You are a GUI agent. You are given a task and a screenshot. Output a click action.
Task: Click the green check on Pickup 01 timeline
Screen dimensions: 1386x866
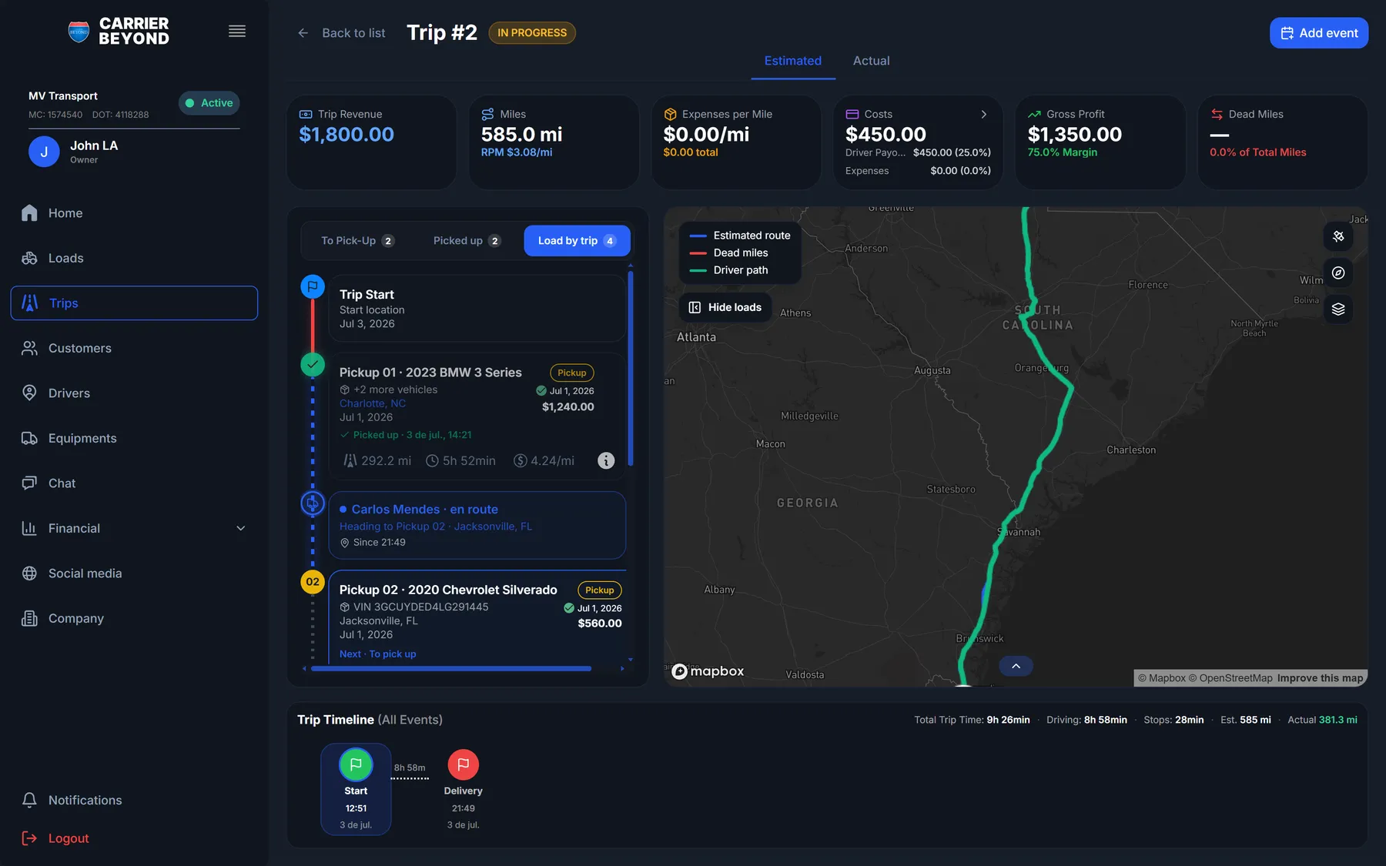click(x=313, y=365)
